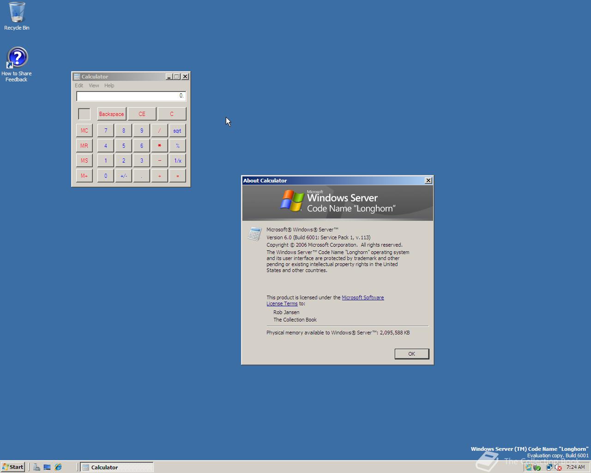The height and width of the screenshot is (473, 591).
Task: Click the first system tray icon
Action: point(529,467)
